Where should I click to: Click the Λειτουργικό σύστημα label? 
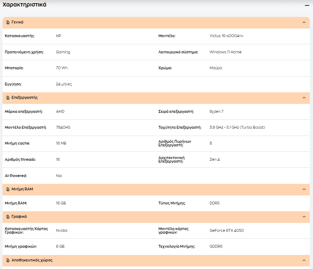(178, 52)
